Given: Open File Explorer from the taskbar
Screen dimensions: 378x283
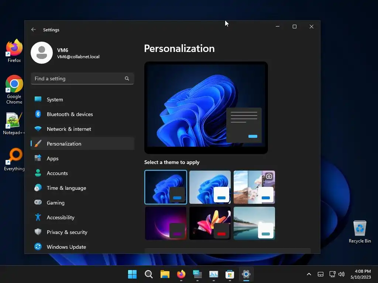Looking at the screenshot, I should pyautogui.click(x=165, y=274).
